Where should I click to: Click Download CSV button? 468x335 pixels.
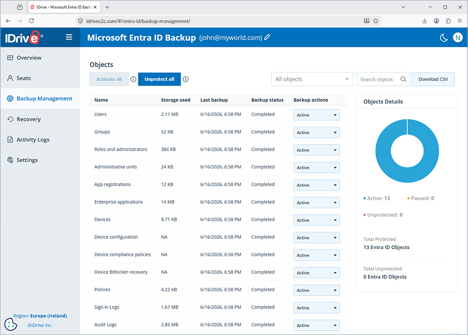click(433, 79)
